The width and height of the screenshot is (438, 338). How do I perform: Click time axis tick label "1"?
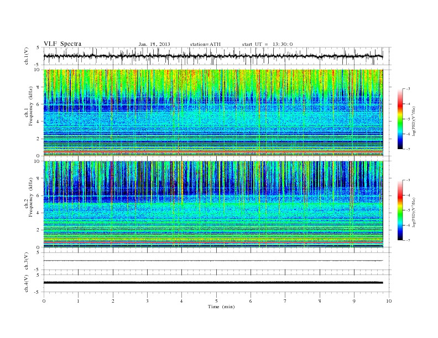78,301
